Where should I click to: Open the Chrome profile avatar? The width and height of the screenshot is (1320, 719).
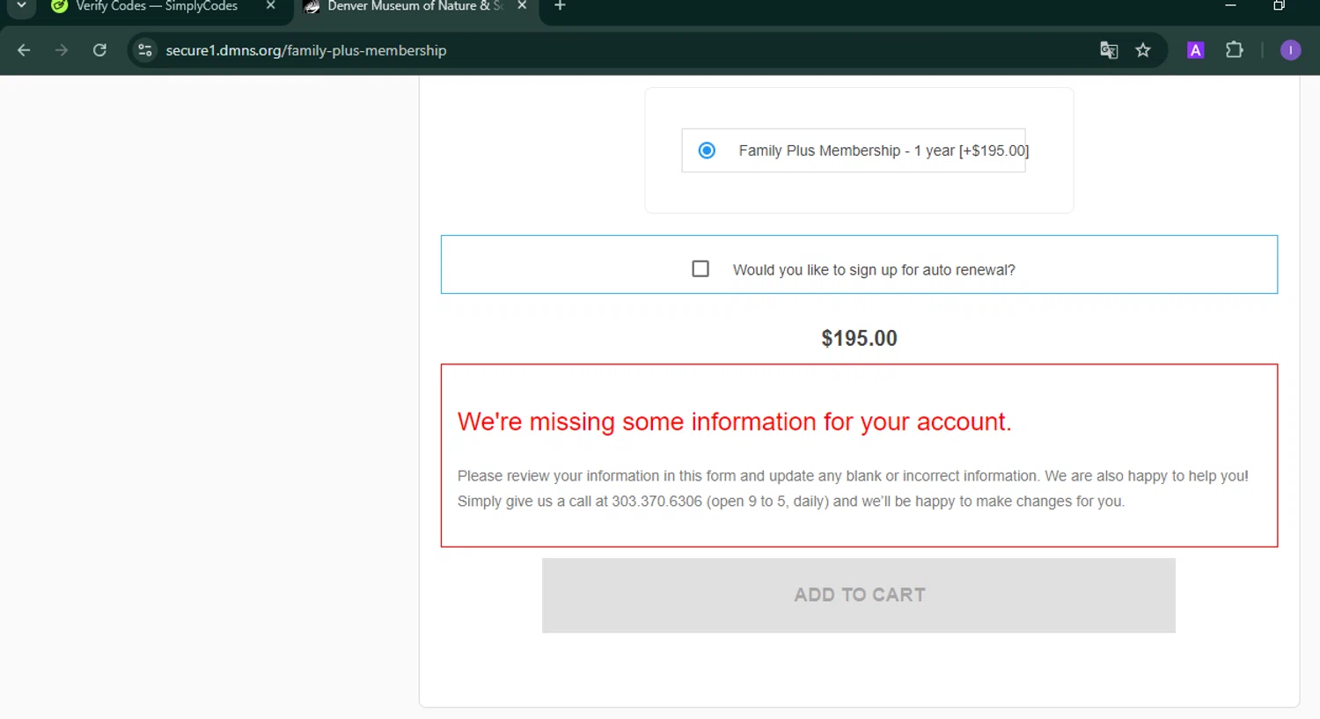pyautogui.click(x=1290, y=50)
